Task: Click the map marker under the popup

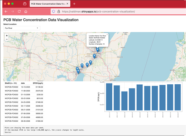Action: tap(98, 50)
